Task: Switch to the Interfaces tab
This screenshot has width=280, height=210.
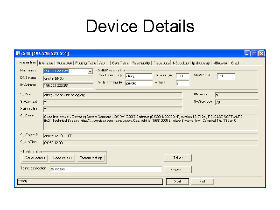Action: tap(47, 63)
